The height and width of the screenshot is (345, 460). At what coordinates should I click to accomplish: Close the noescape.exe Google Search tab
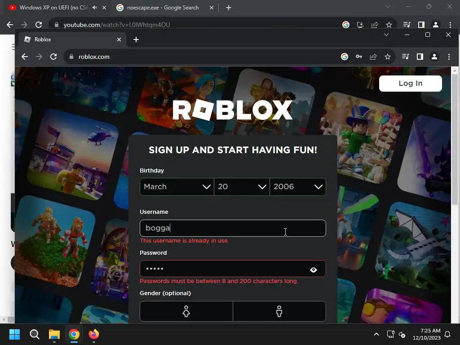[212, 8]
